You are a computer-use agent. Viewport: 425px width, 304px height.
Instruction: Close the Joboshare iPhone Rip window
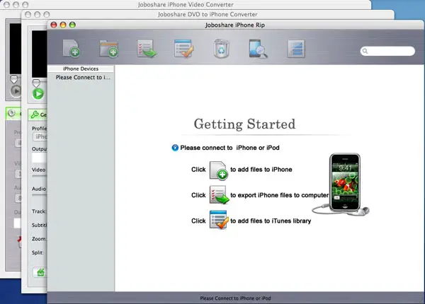point(54,25)
